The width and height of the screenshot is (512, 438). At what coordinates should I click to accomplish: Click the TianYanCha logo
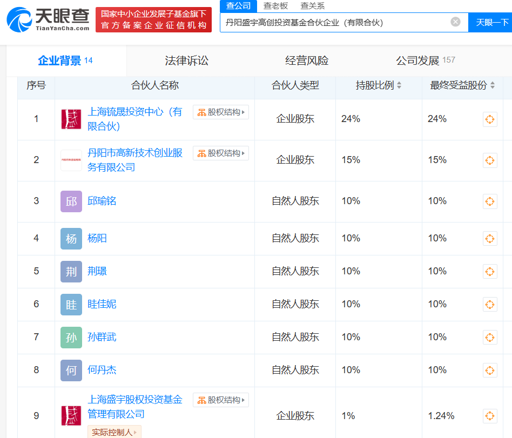tap(48, 19)
